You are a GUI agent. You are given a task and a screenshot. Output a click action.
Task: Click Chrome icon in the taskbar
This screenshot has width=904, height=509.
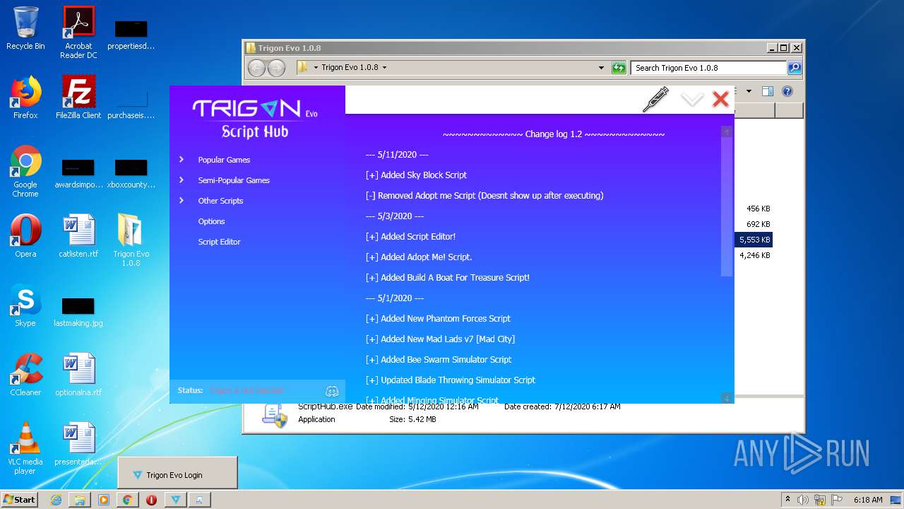128,500
